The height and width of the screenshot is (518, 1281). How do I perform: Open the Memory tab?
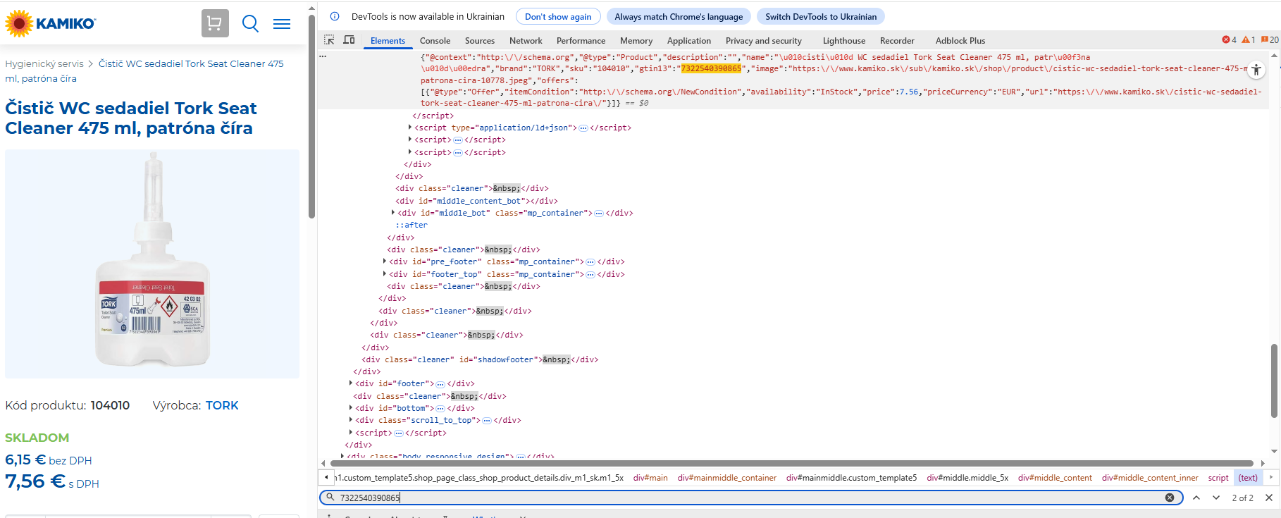pyautogui.click(x=636, y=41)
